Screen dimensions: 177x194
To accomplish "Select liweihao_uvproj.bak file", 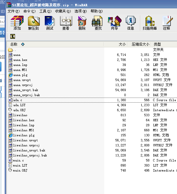I will (30, 155).
